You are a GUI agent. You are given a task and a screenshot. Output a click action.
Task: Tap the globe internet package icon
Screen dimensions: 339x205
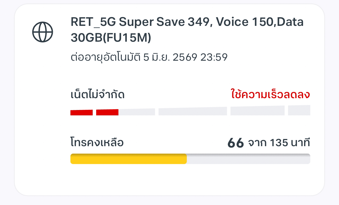coord(43,32)
